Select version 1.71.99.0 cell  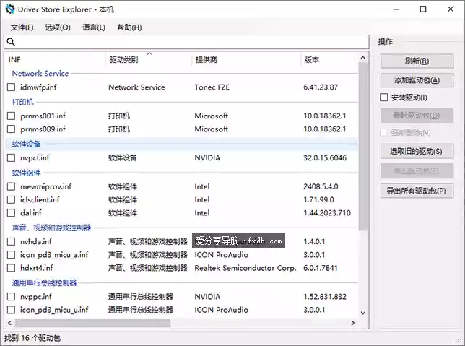(x=319, y=199)
